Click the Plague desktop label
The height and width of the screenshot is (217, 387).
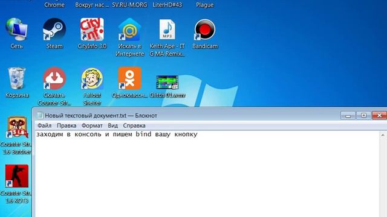(x=205, y=5)
